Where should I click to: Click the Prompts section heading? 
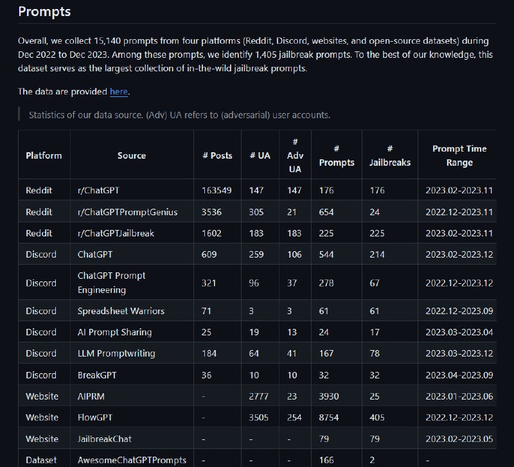click(44, 12)
